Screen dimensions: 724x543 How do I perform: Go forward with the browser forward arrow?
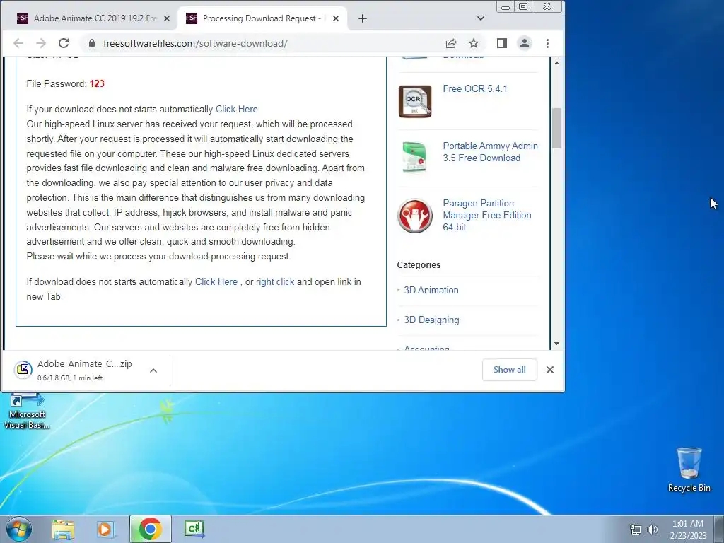click(x=41, y=43)
